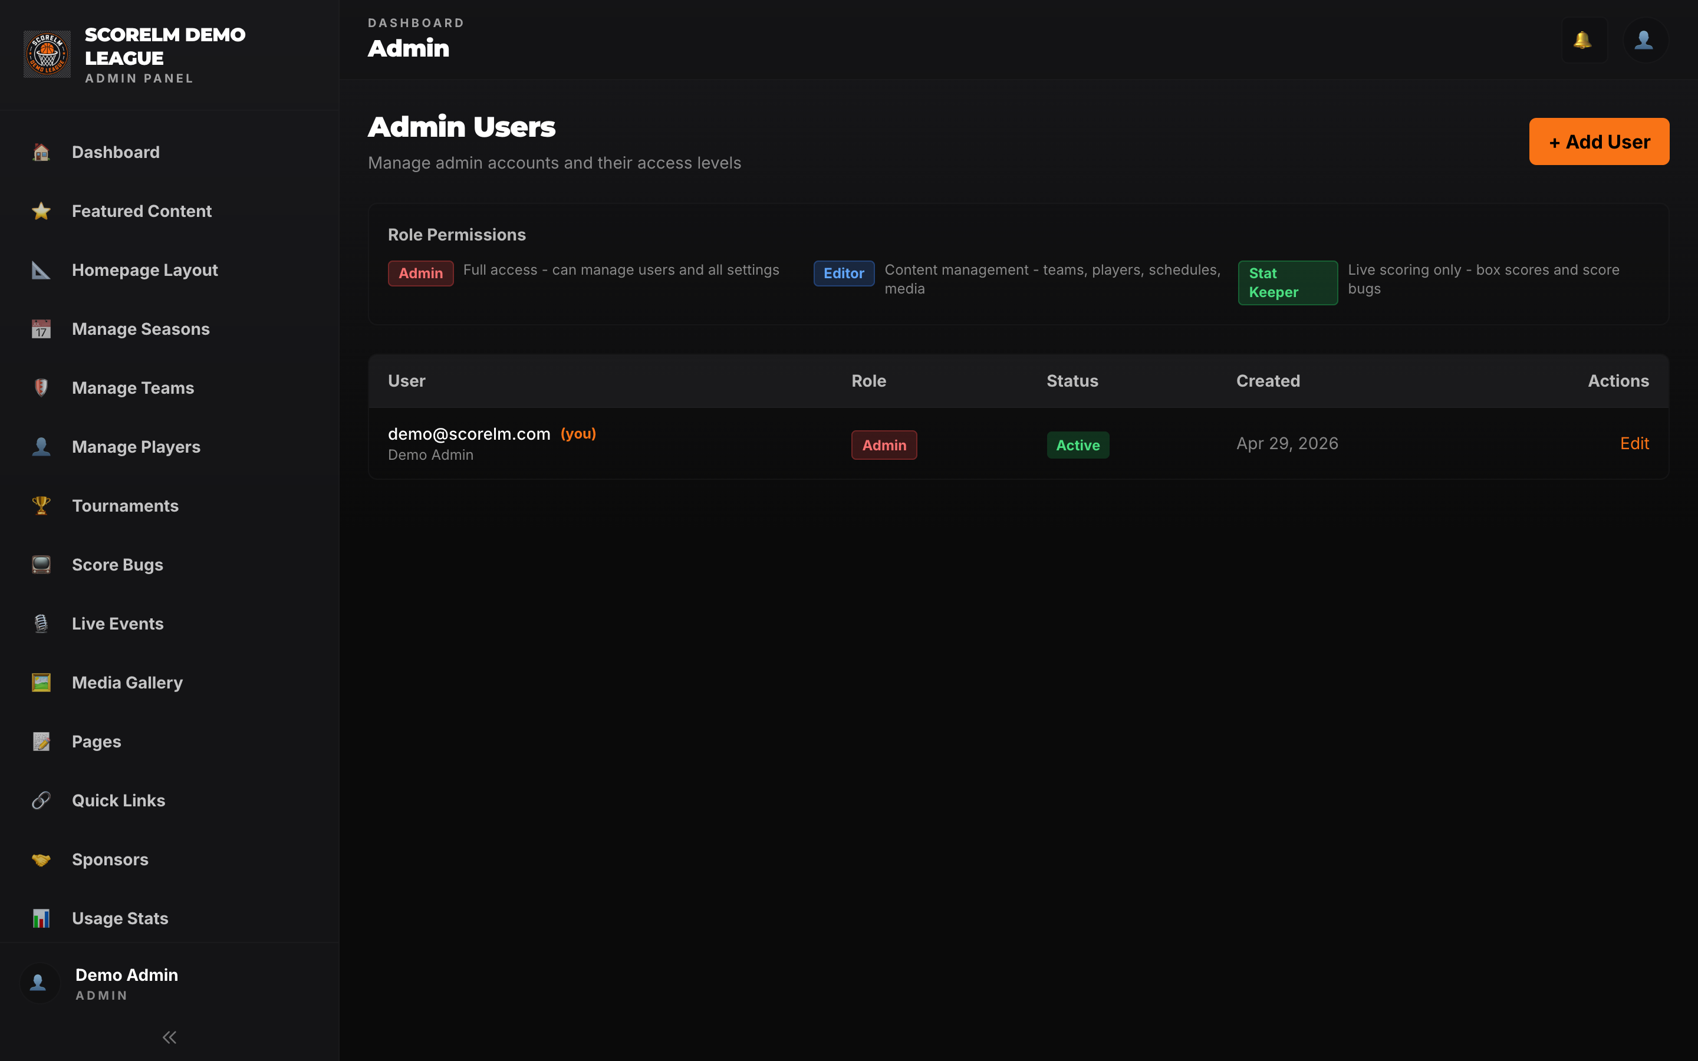This screenshot has width=1698, height=1061.
Task: Click the Usage Stats bar chart icon
Action: (x=41, y=918)
